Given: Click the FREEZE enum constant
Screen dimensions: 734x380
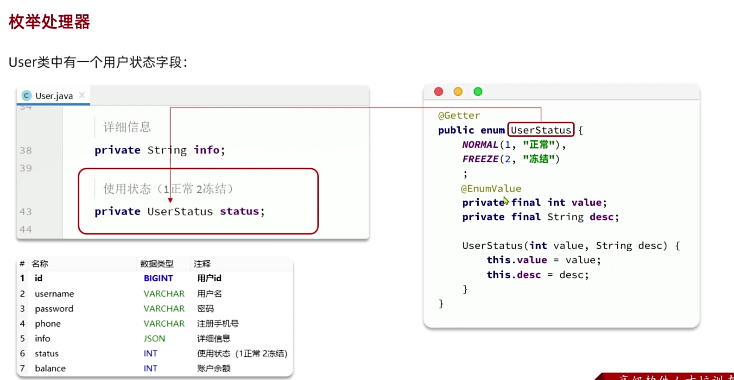Looking at the screenshot, I should point(480,159).
